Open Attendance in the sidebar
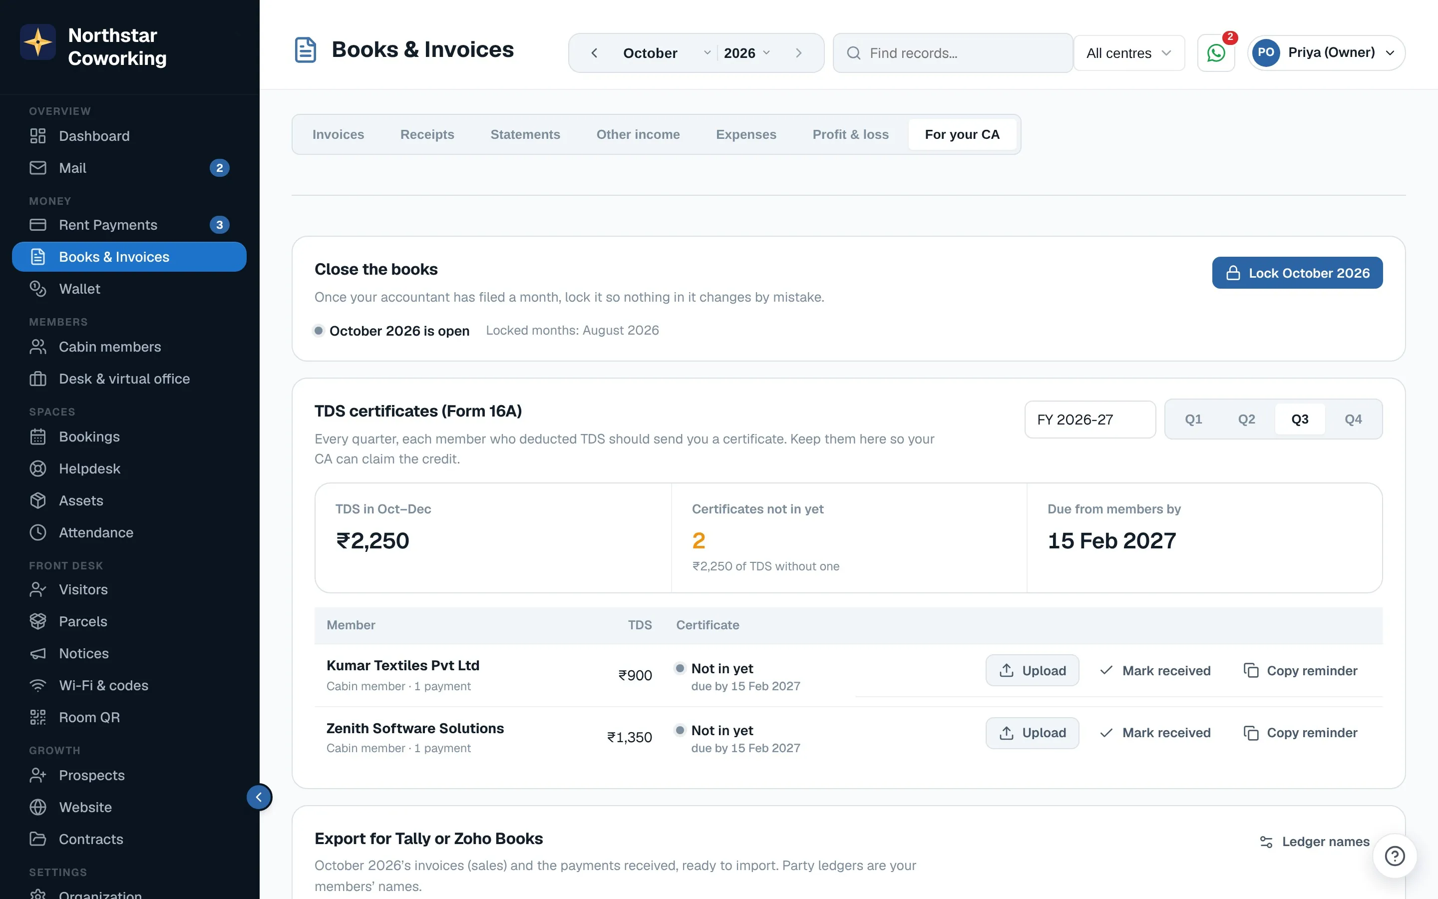The height and width of the screenshot is (899, 1438). pyautogui.click(x=129, y=533)
